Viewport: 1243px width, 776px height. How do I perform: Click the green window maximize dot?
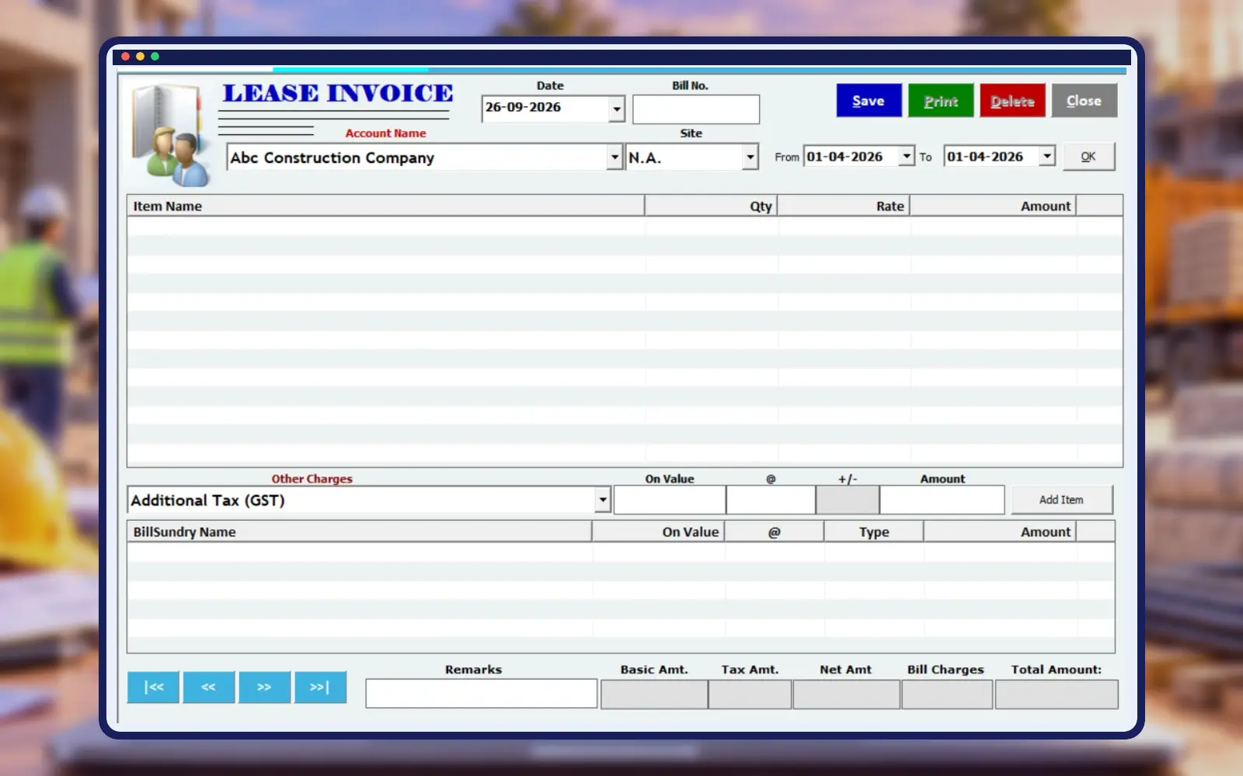(x=155, y=57)
